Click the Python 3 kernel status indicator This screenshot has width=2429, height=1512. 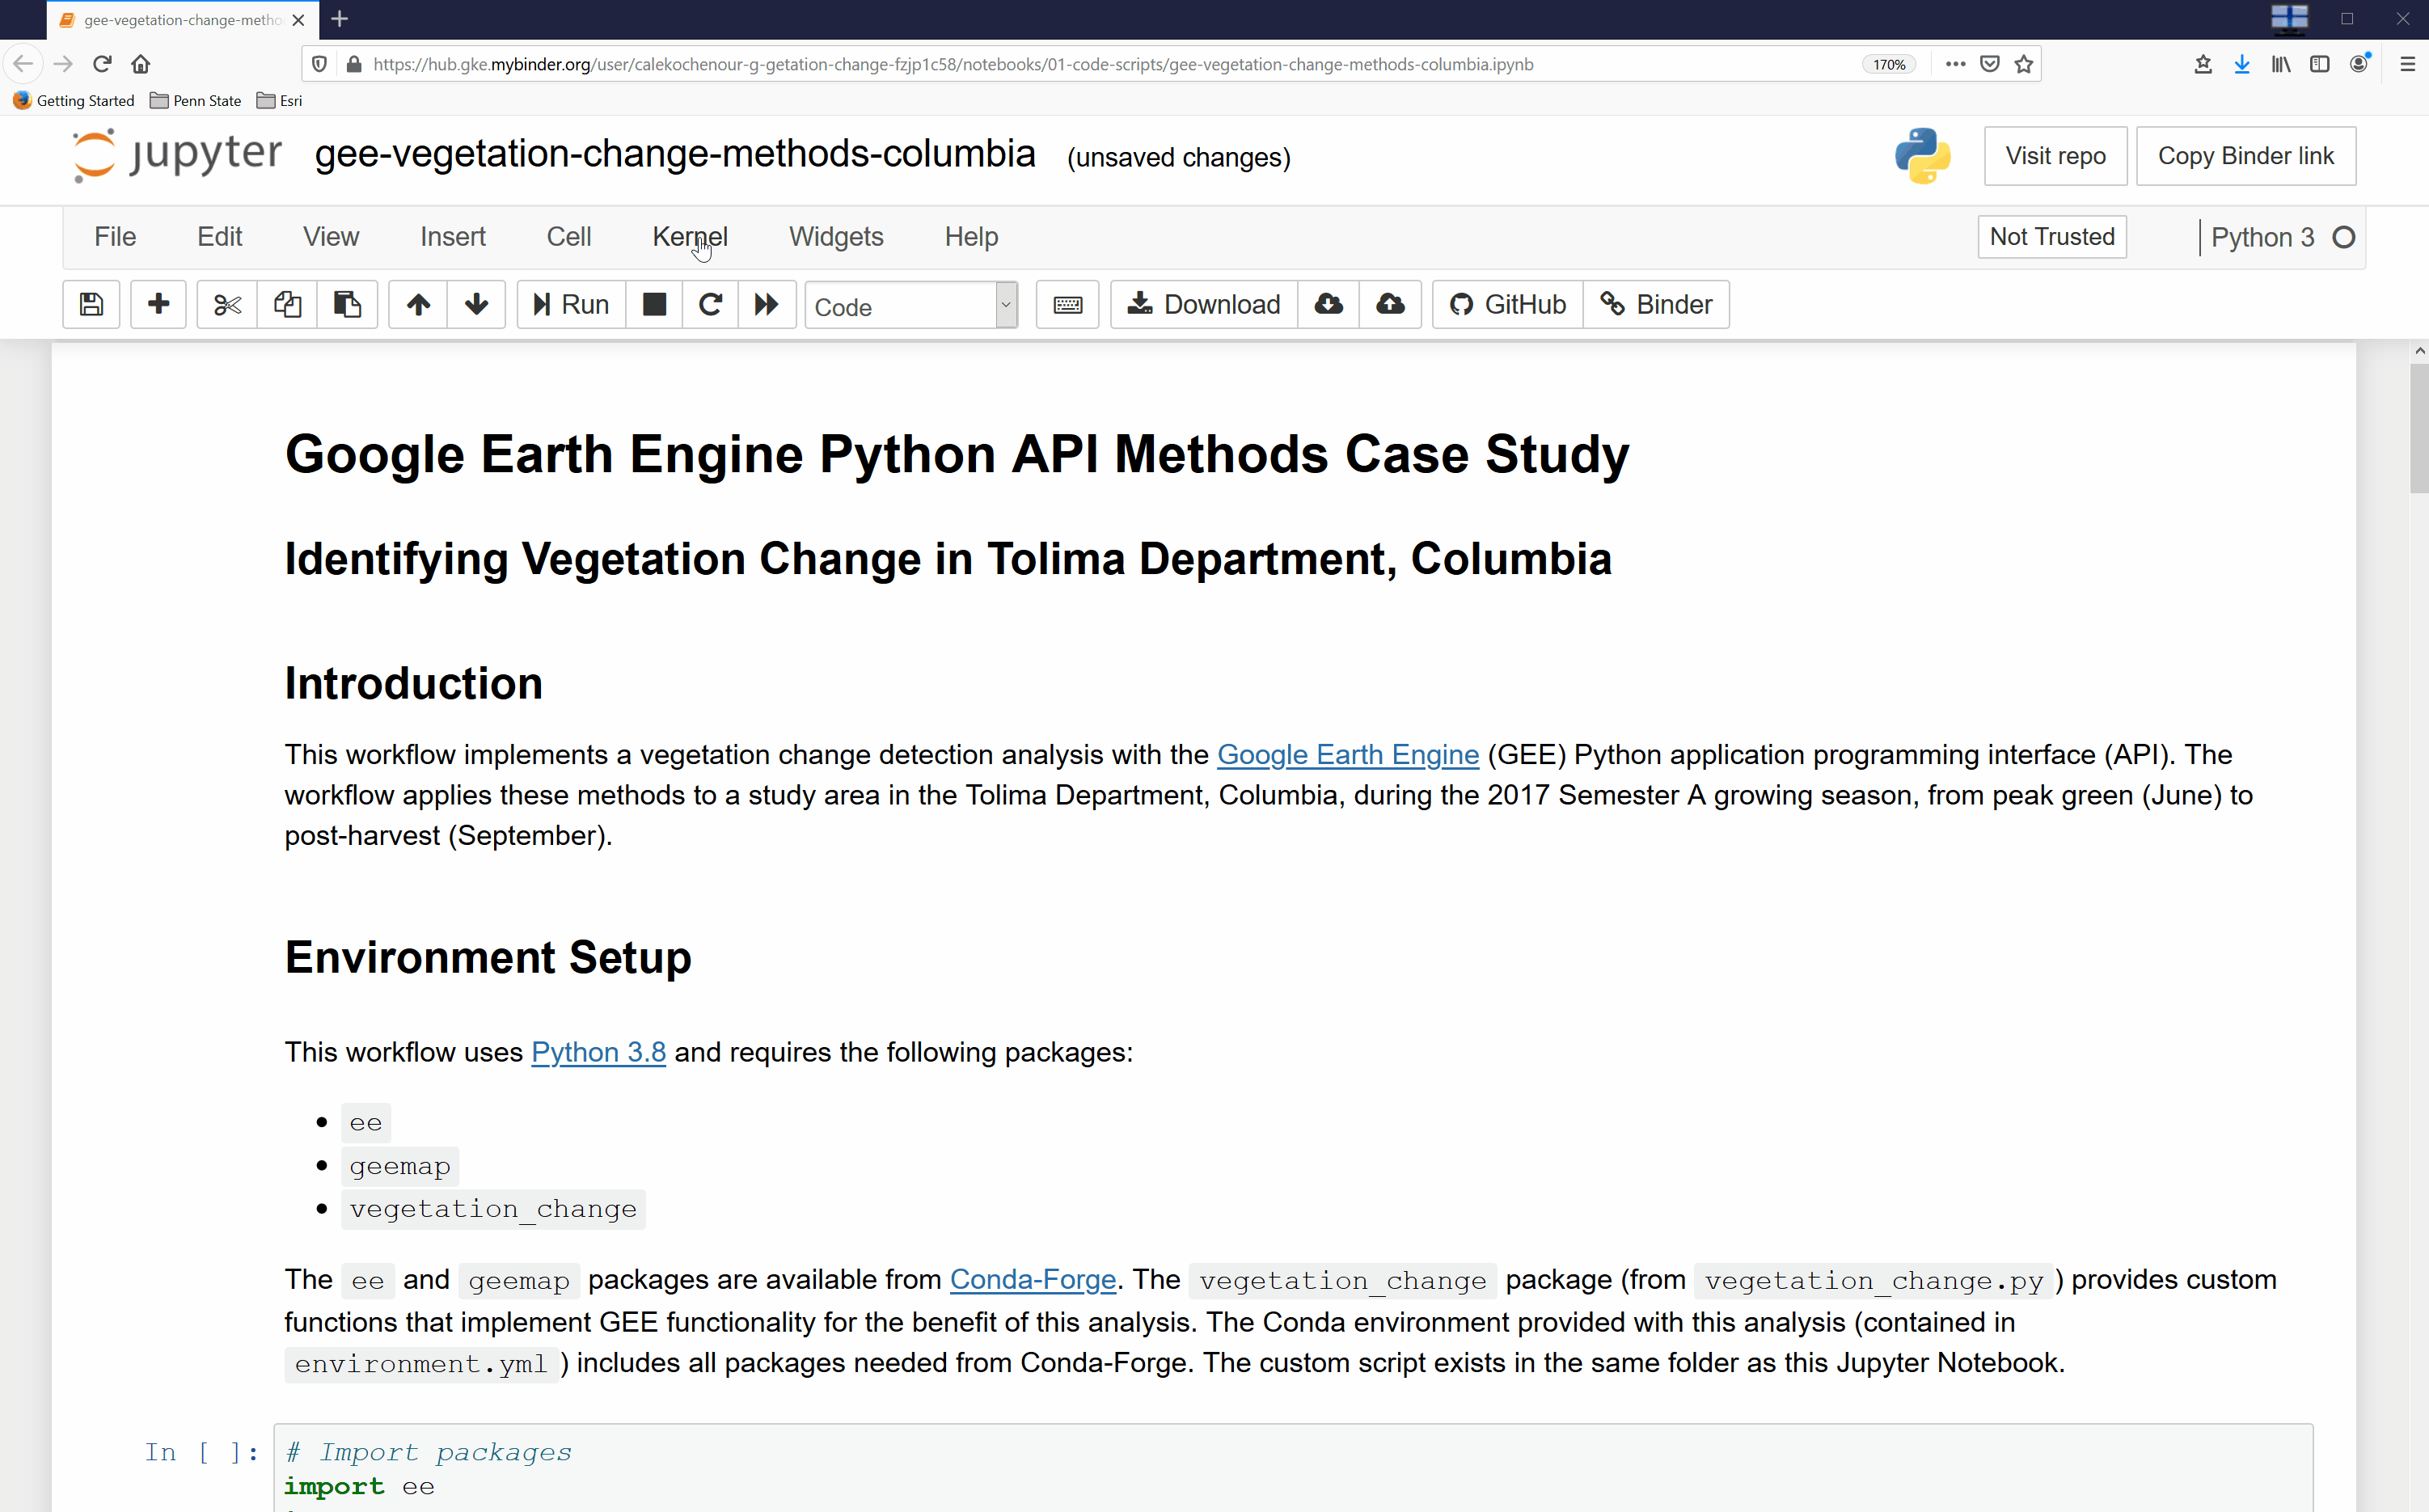(x=2346, y=237)
